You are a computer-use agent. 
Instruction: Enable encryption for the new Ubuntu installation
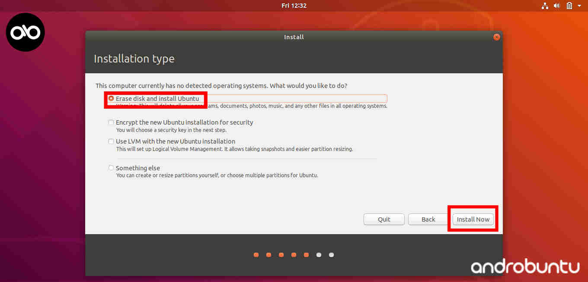point(111,122)
